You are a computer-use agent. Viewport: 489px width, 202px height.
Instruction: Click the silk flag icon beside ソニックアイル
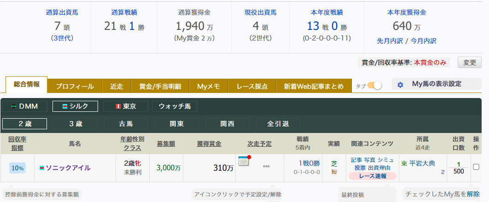41,168
